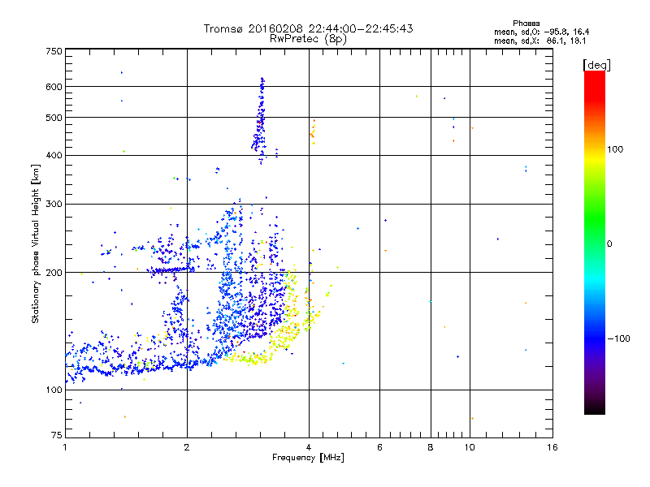650x487 pixels.
Task: Click the plot title 'Tromsø 20160208 22:44:00-22:45:43'
Action: click(x=308, y=28)
